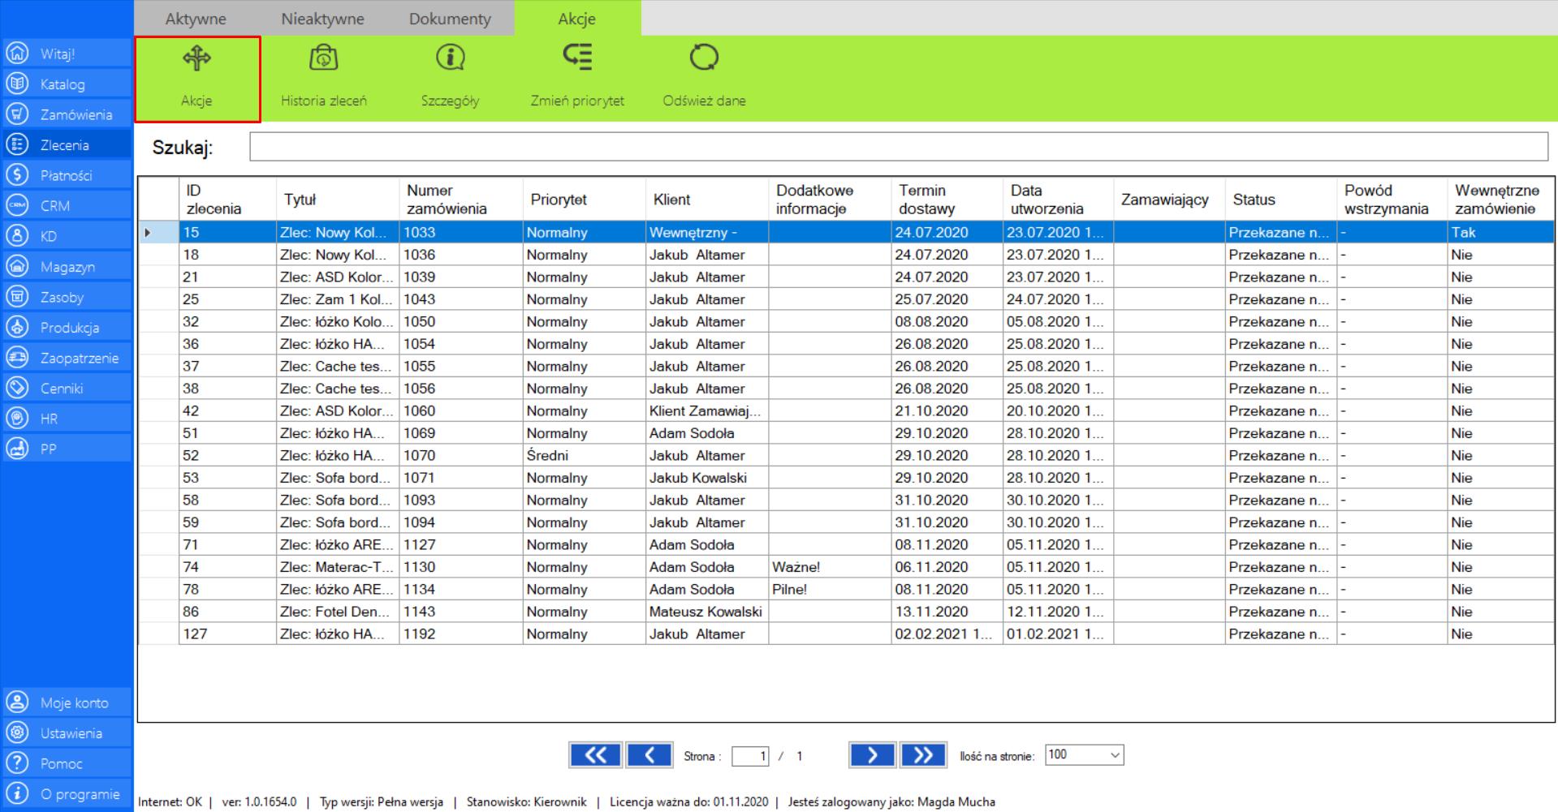Select client Jakub Kowalski cell
1558x812 pixels.
707,478
